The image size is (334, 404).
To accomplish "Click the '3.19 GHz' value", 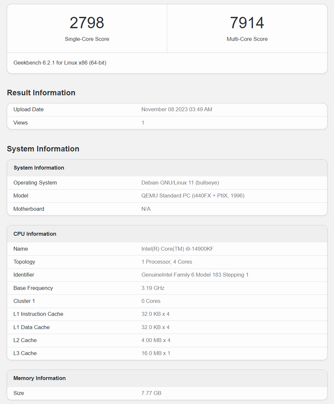I will pos(153,288).
